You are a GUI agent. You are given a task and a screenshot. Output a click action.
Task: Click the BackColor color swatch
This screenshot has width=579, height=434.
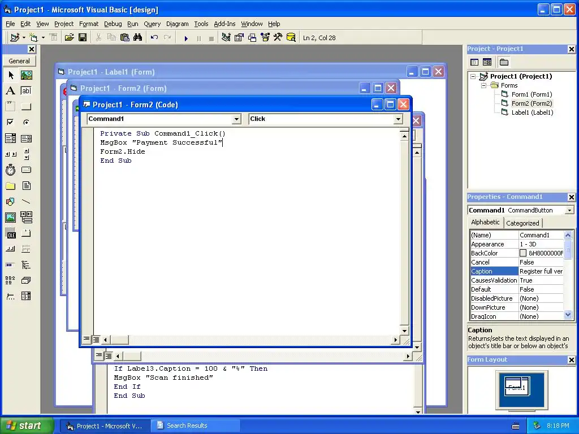pyautogui.click(x=523, y=253)
